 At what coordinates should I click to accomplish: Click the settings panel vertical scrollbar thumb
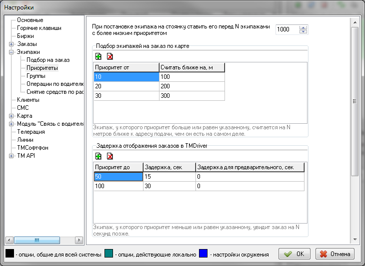pos(355,101)
